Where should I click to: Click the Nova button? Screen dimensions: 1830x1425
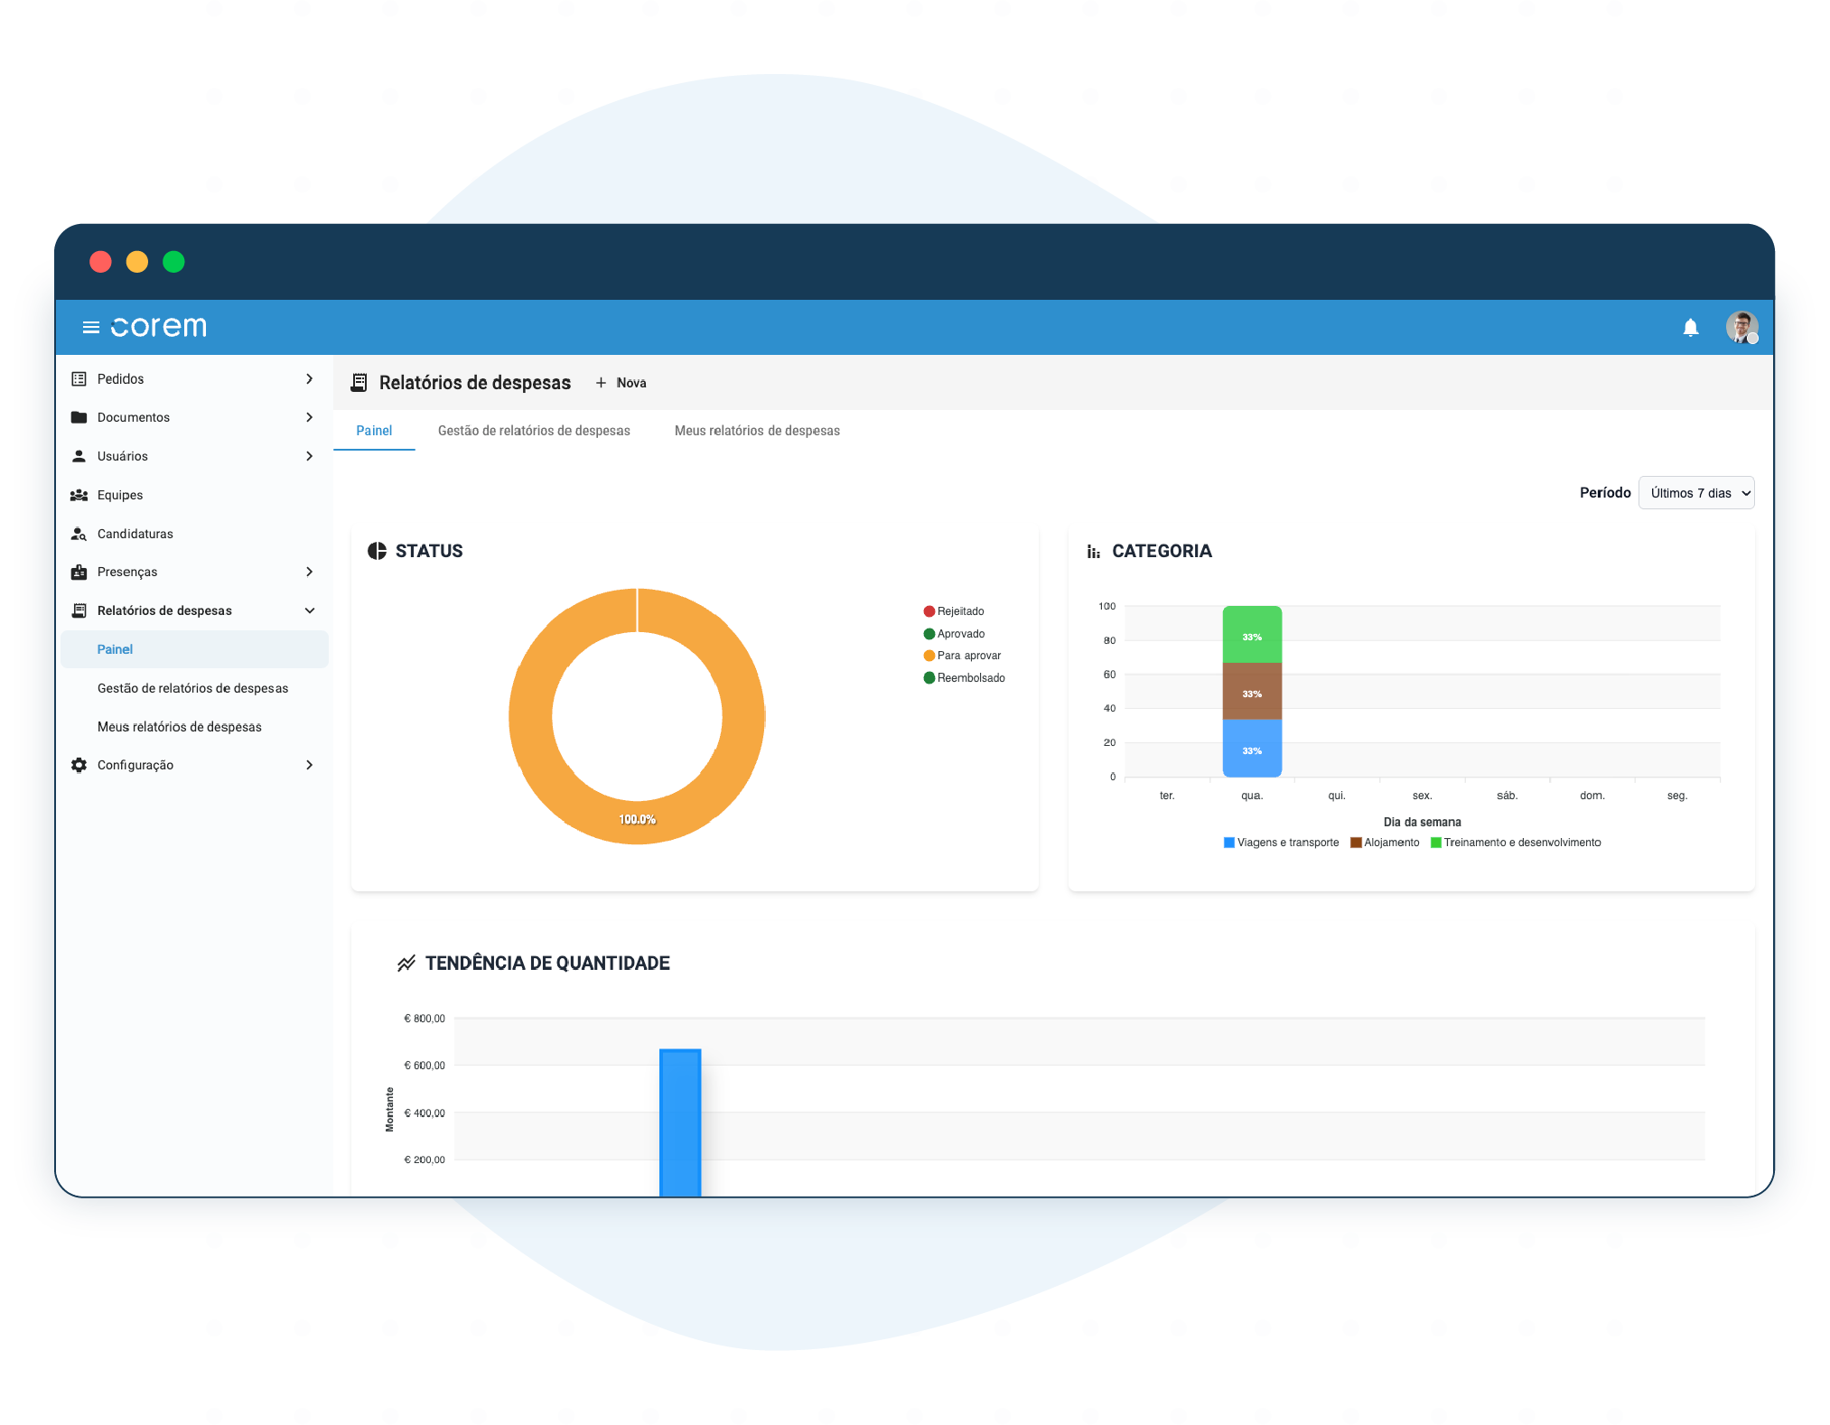(x=621, y=383)
